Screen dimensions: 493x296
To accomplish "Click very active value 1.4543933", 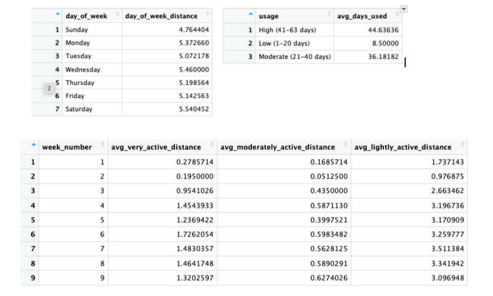I will click(195, 206).
